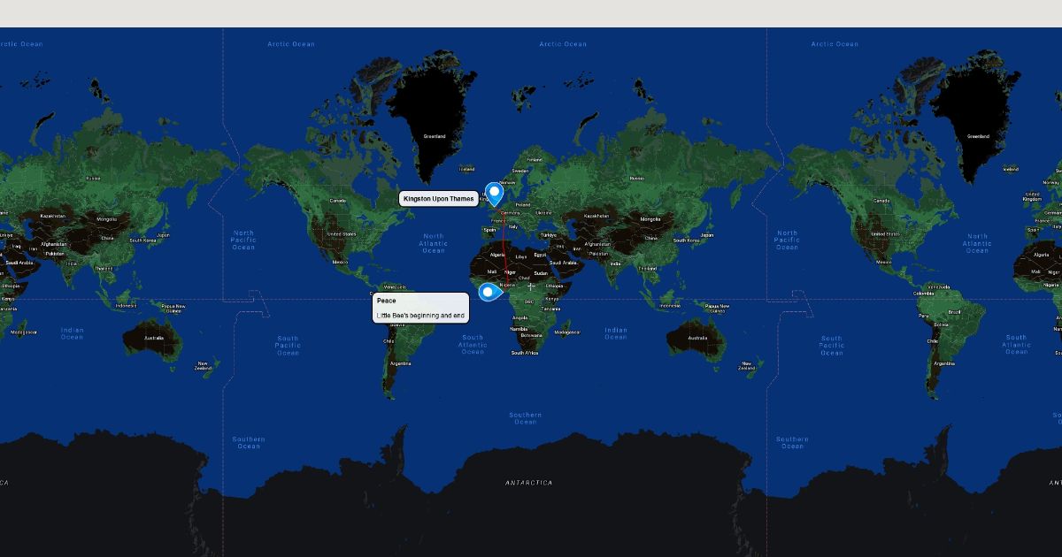Click the Kingston Upon Thames map pin
The width and height of the screenshot is (1062, 557).
495,193
